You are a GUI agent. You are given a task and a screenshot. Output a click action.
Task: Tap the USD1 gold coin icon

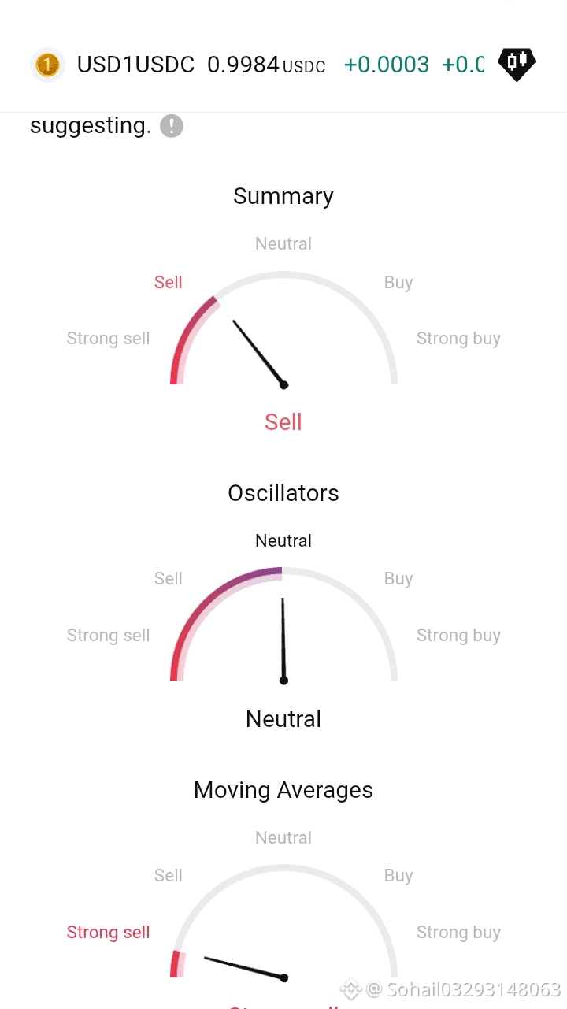(x=47, y=65)
